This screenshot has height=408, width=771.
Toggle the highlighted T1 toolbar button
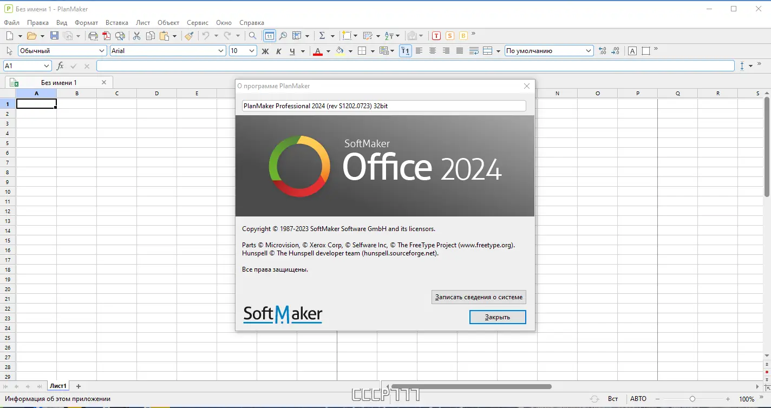pos(405,51)
